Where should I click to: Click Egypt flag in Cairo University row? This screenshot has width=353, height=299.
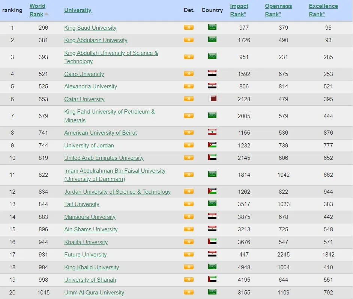click(x=212, y=73)
